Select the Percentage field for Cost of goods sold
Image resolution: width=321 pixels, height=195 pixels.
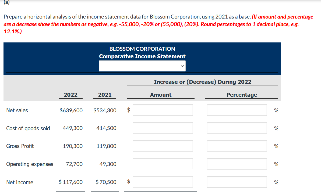237,128
